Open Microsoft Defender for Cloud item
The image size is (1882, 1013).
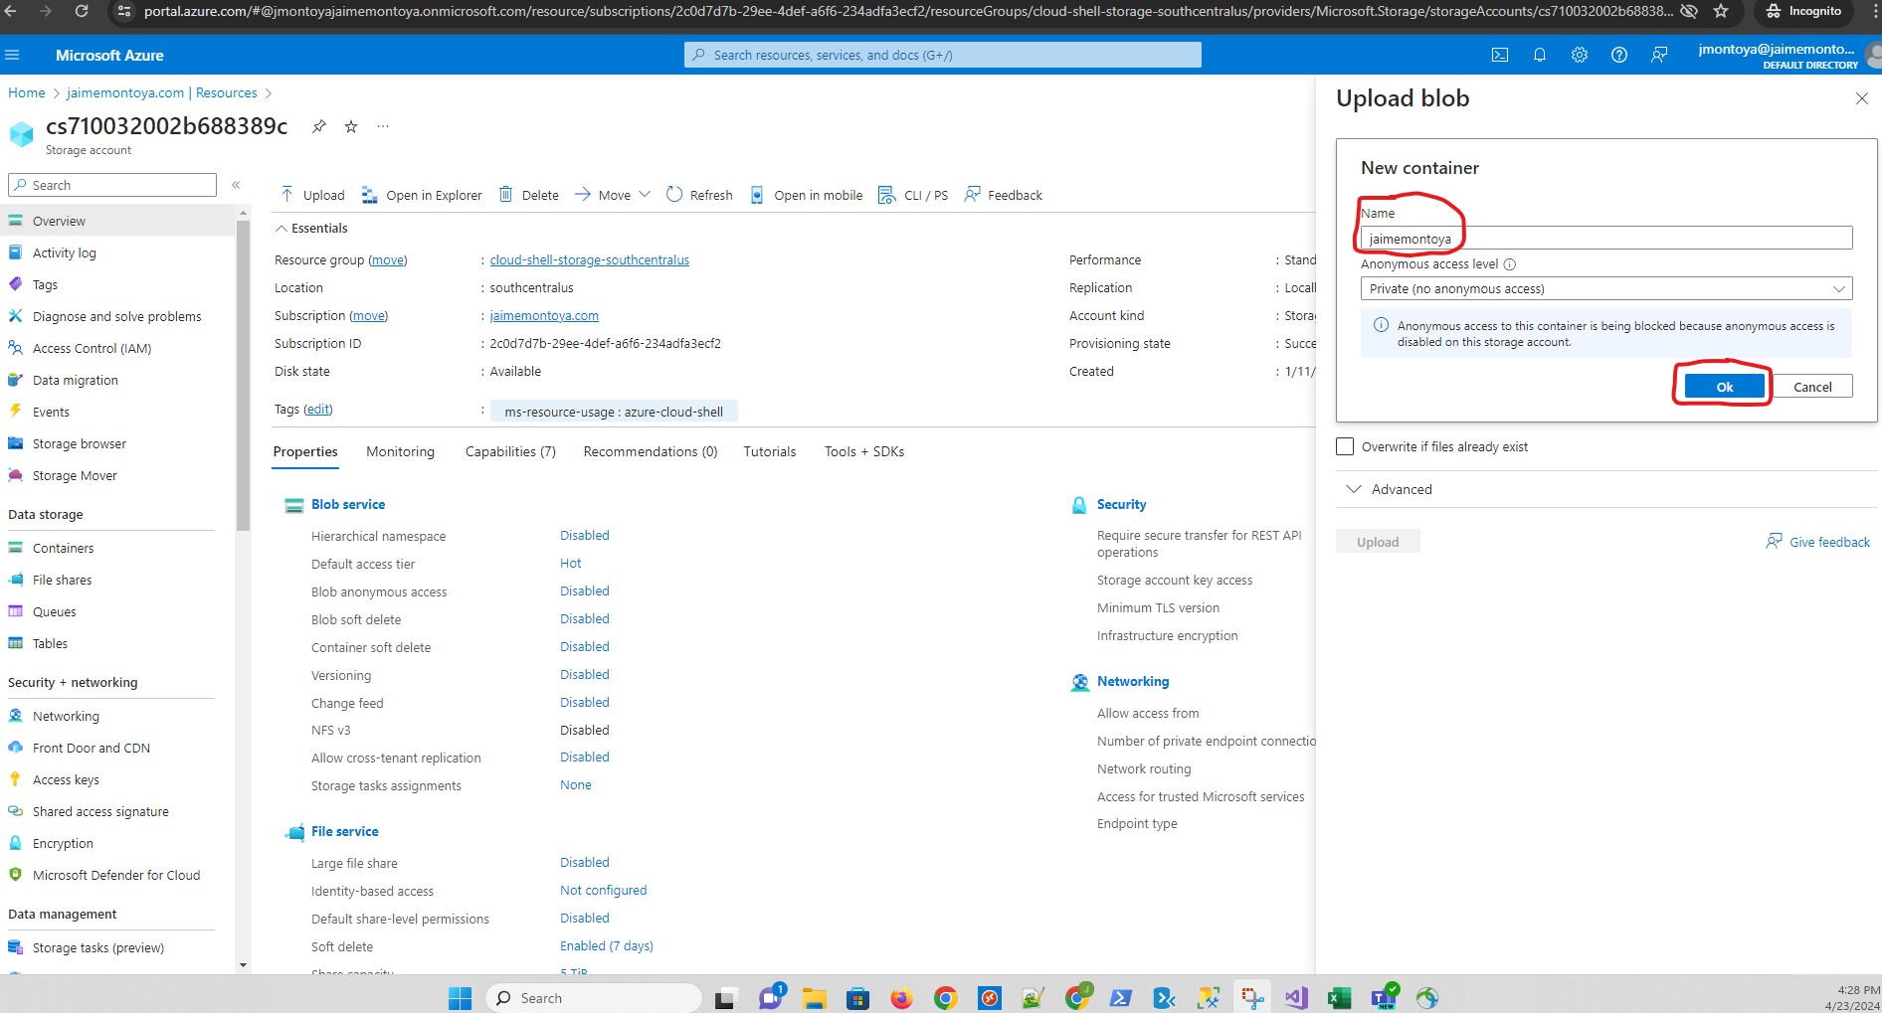(116, 875)
